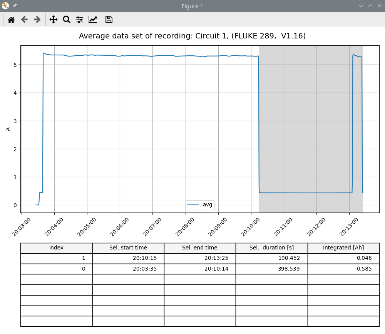Image resolution: width=385 pixels, height=334 pixels.
Task: Click the 'avg' legend entry
Action: point(208,205)
